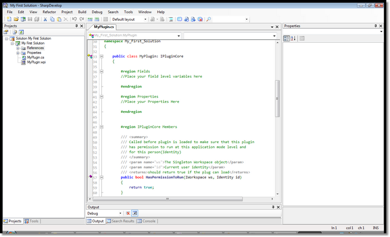Click the Cut scissors icon
390x237 pixels.
click(45, 19)
